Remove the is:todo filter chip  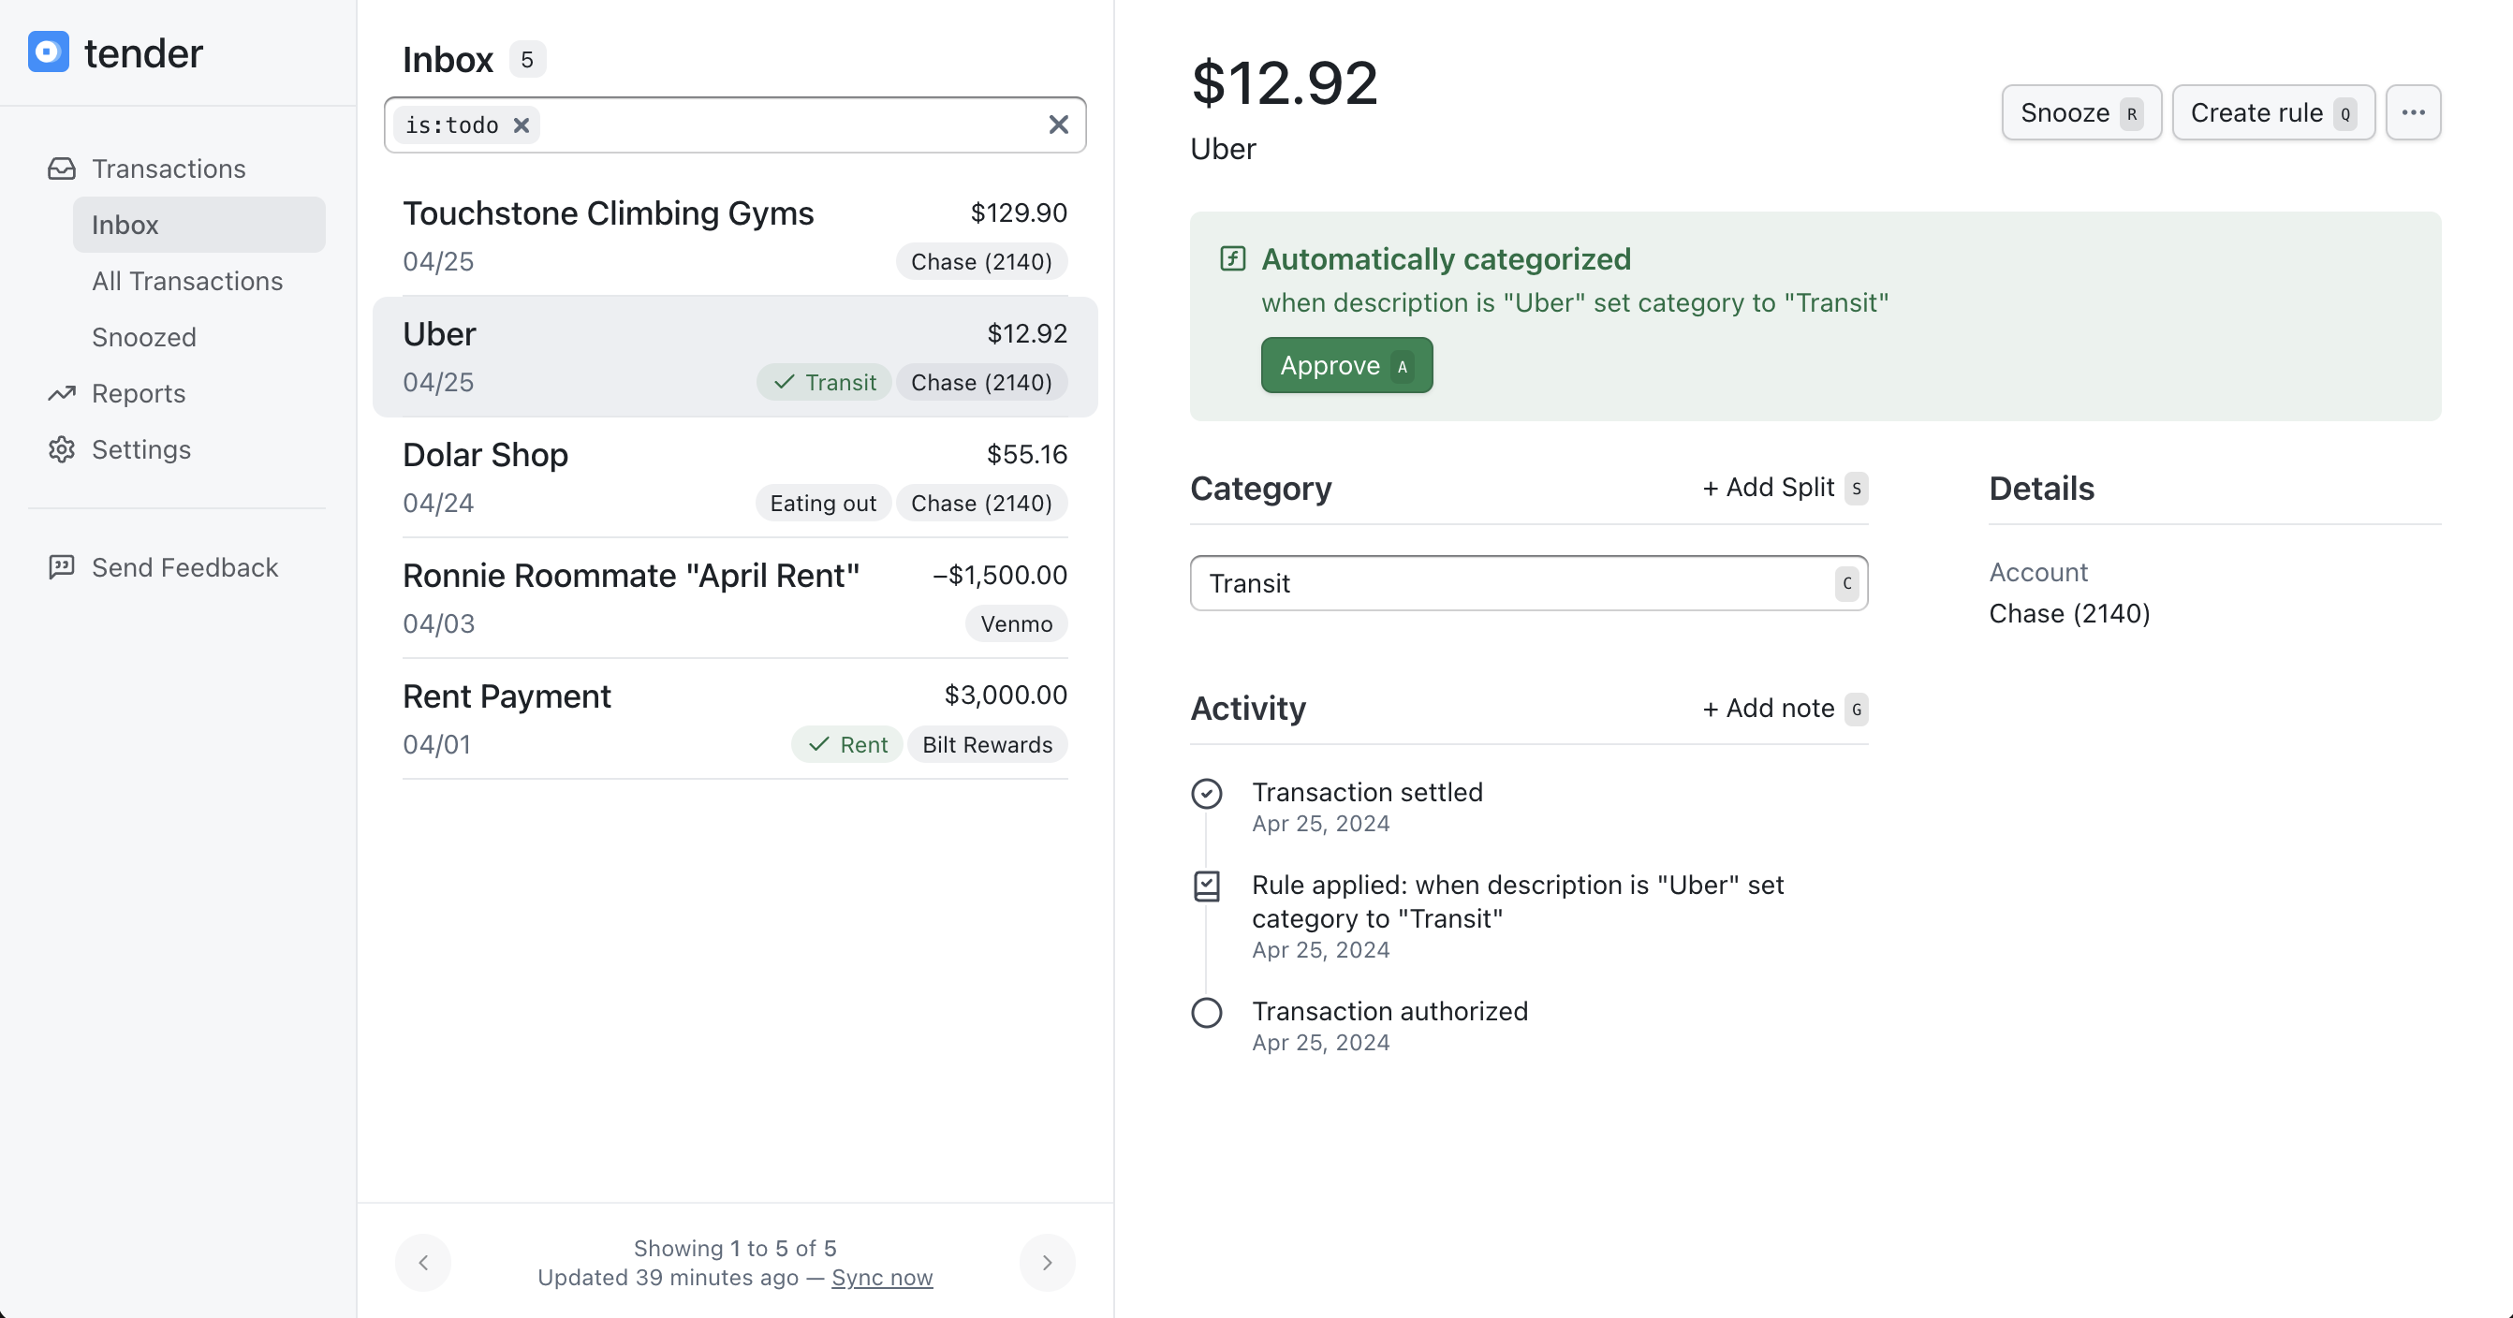tap(522, 124)
